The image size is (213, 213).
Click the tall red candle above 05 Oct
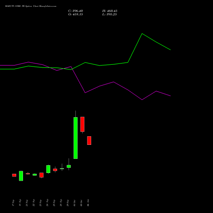82,124
